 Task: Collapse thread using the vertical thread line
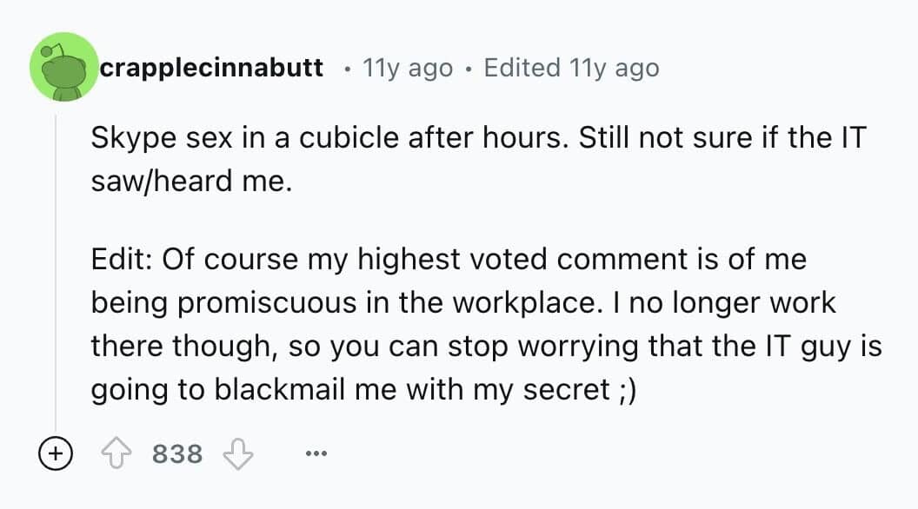pos(56,278)
